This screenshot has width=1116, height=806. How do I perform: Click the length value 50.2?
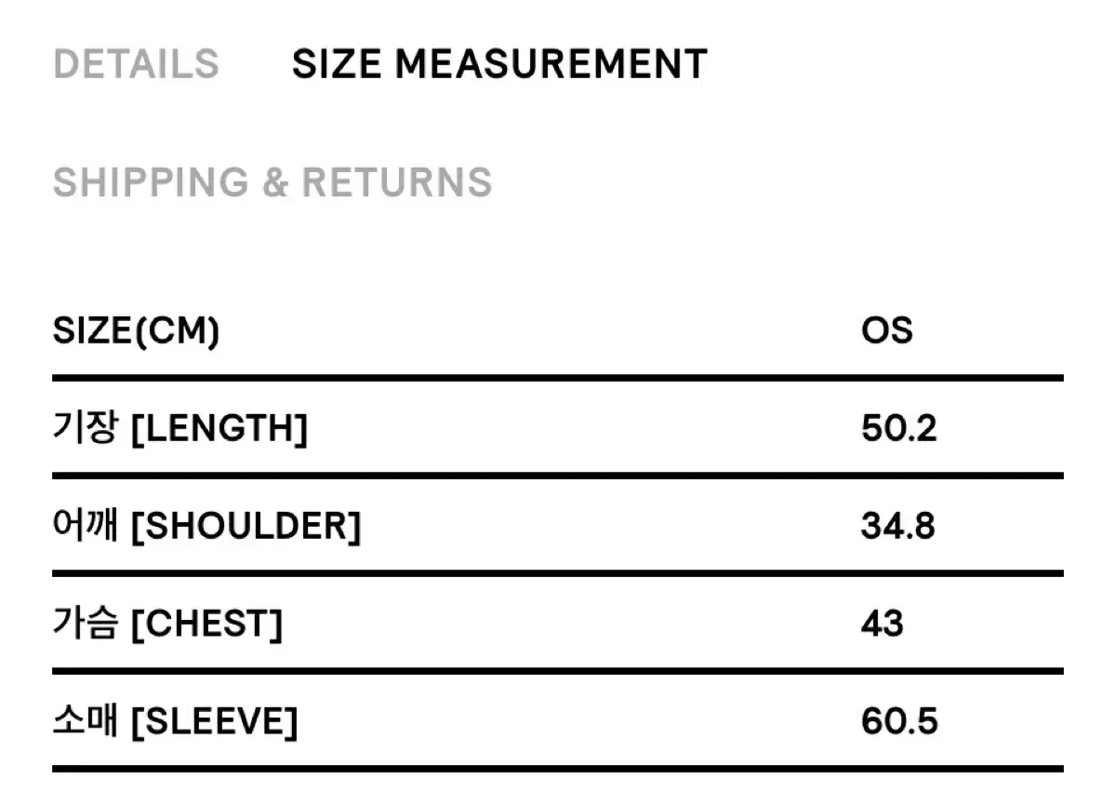tap(899, 429)
